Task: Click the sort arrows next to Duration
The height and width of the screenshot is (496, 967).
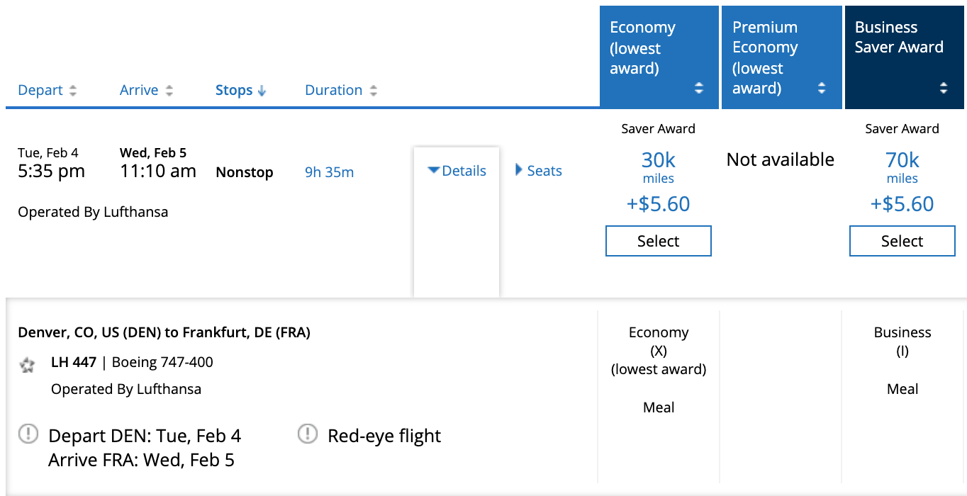Action: pyautogui.click(x=373, y=91)
